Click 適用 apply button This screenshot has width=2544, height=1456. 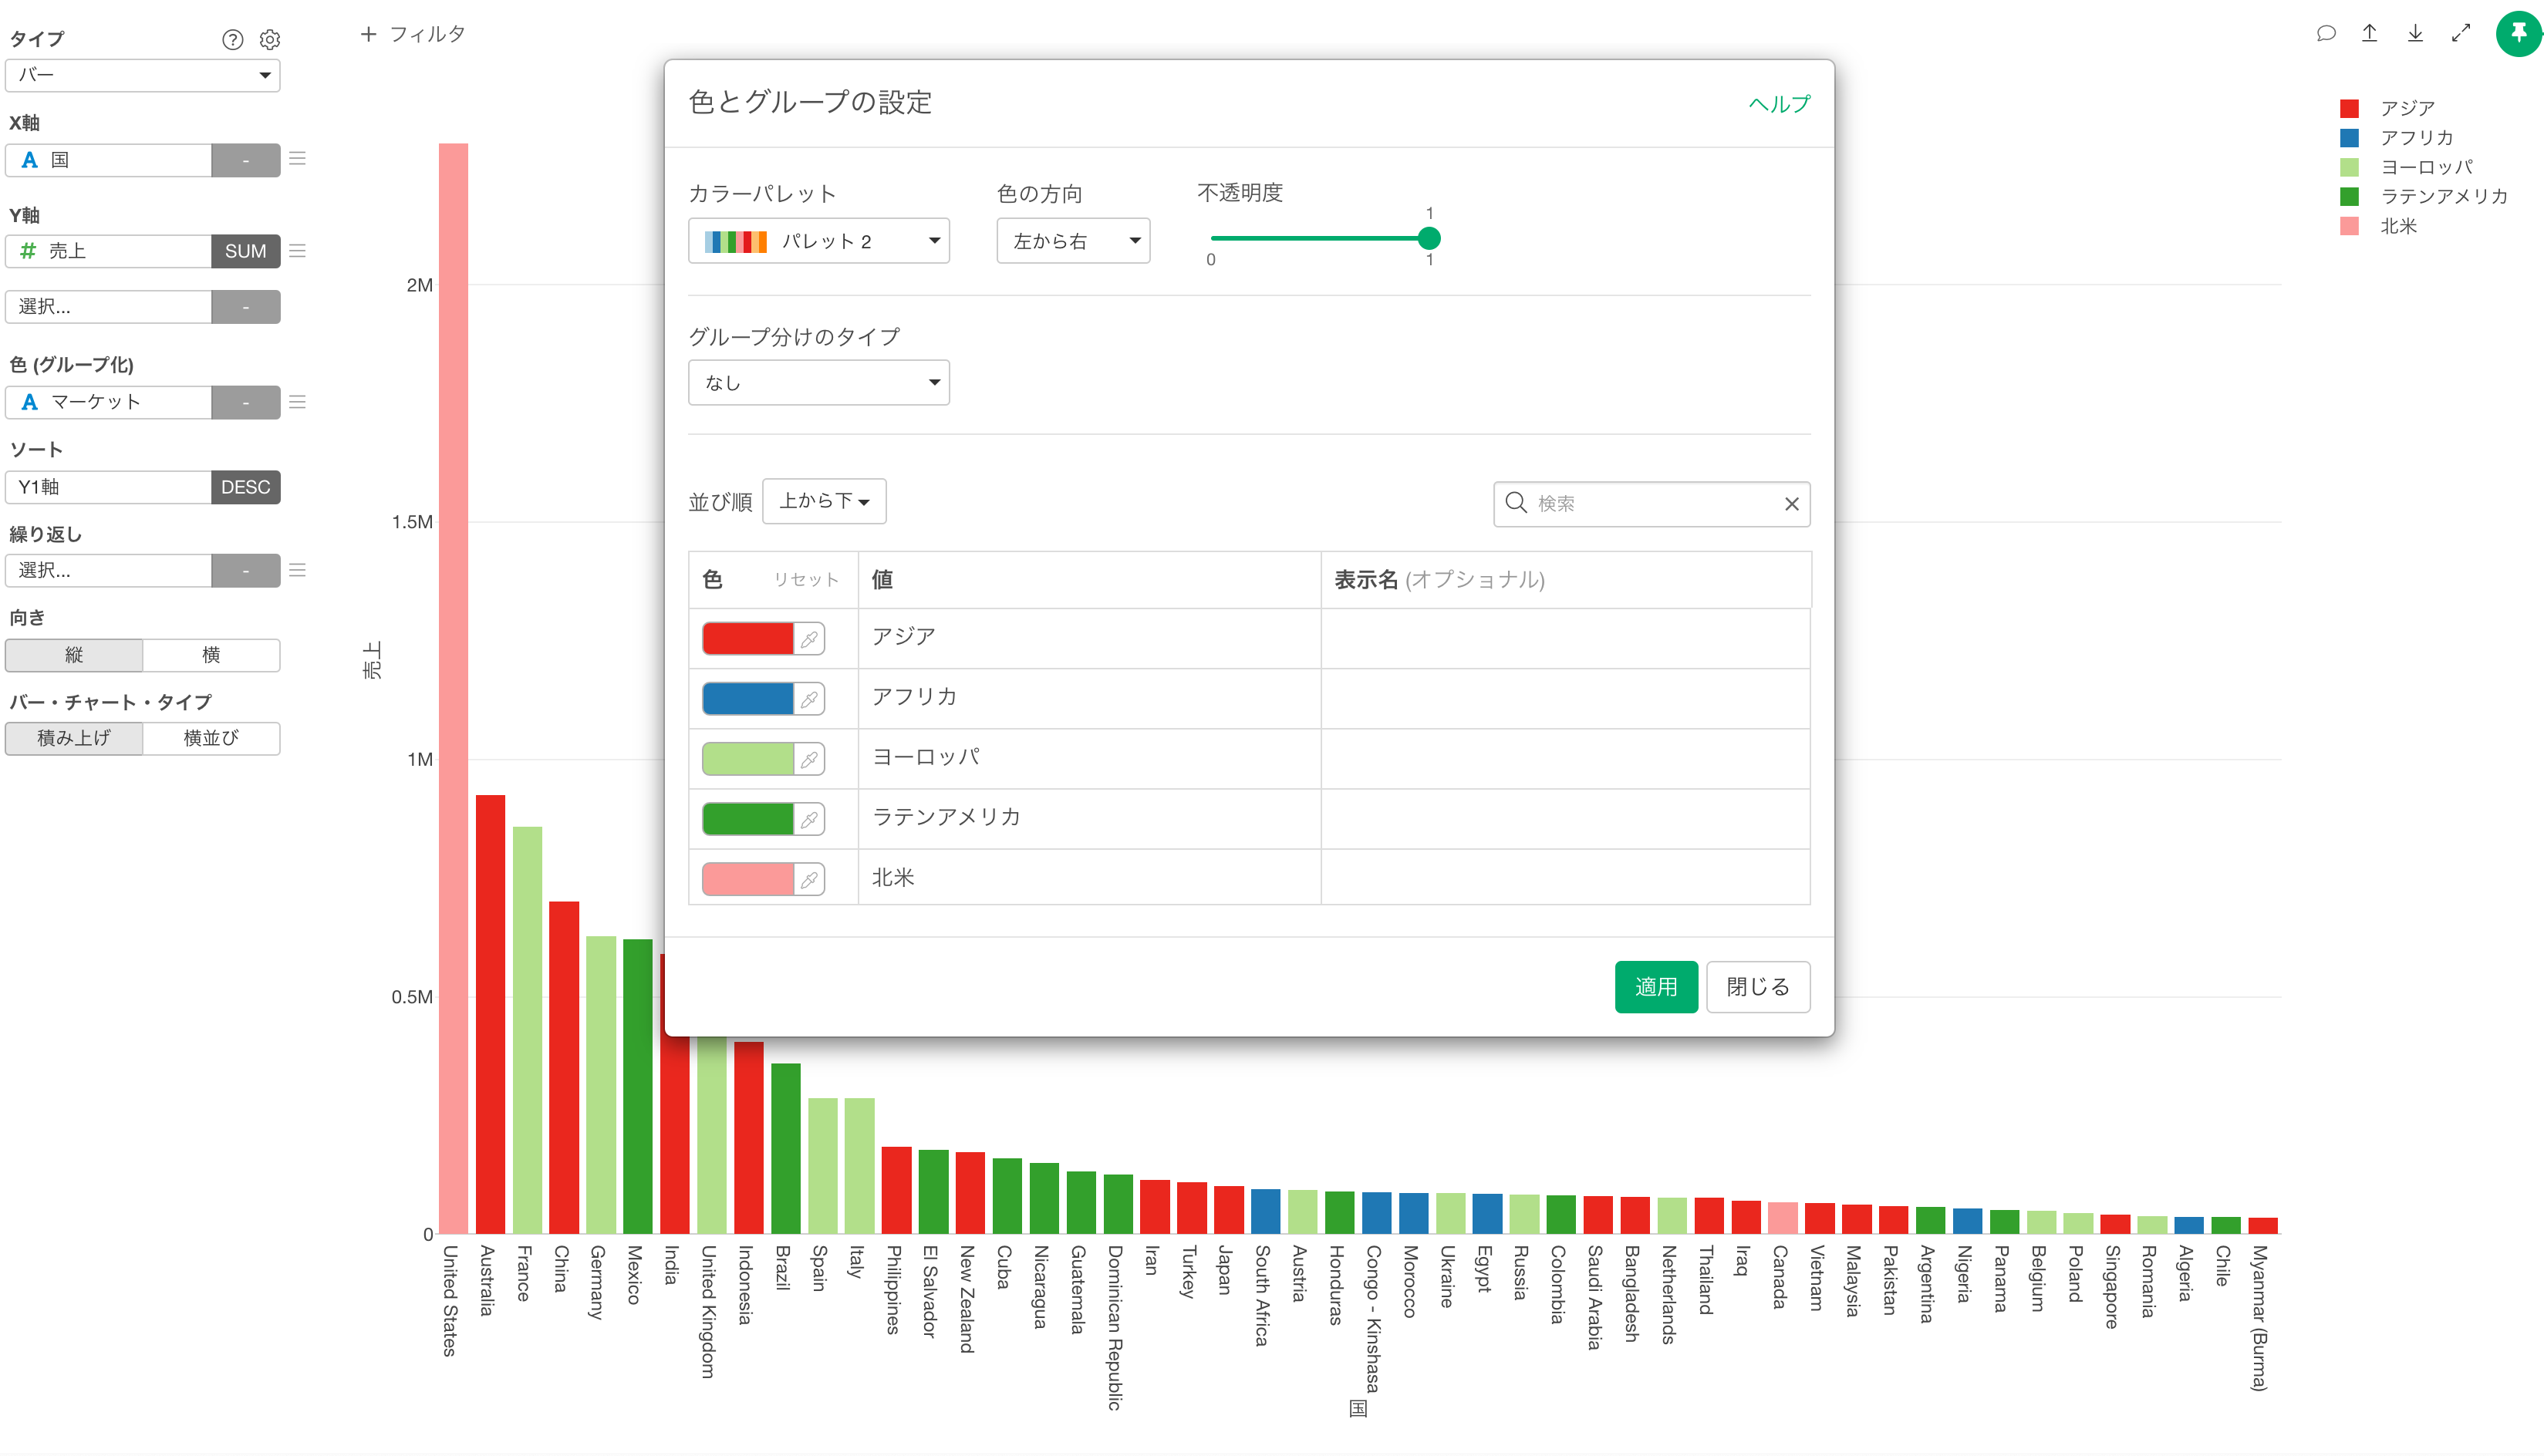1656,987
